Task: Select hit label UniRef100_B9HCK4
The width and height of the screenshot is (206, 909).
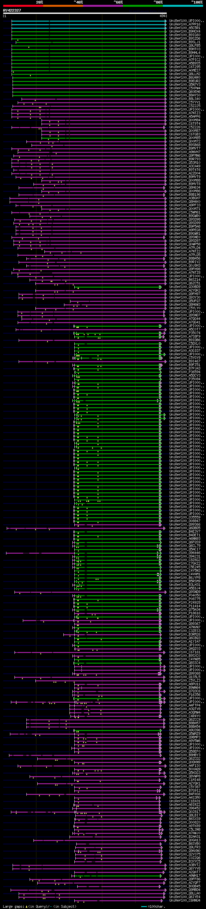Action: [185, 31]
